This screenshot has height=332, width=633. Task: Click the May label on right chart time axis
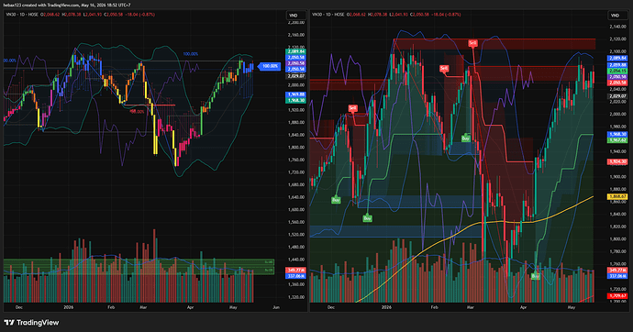(572, 307)
